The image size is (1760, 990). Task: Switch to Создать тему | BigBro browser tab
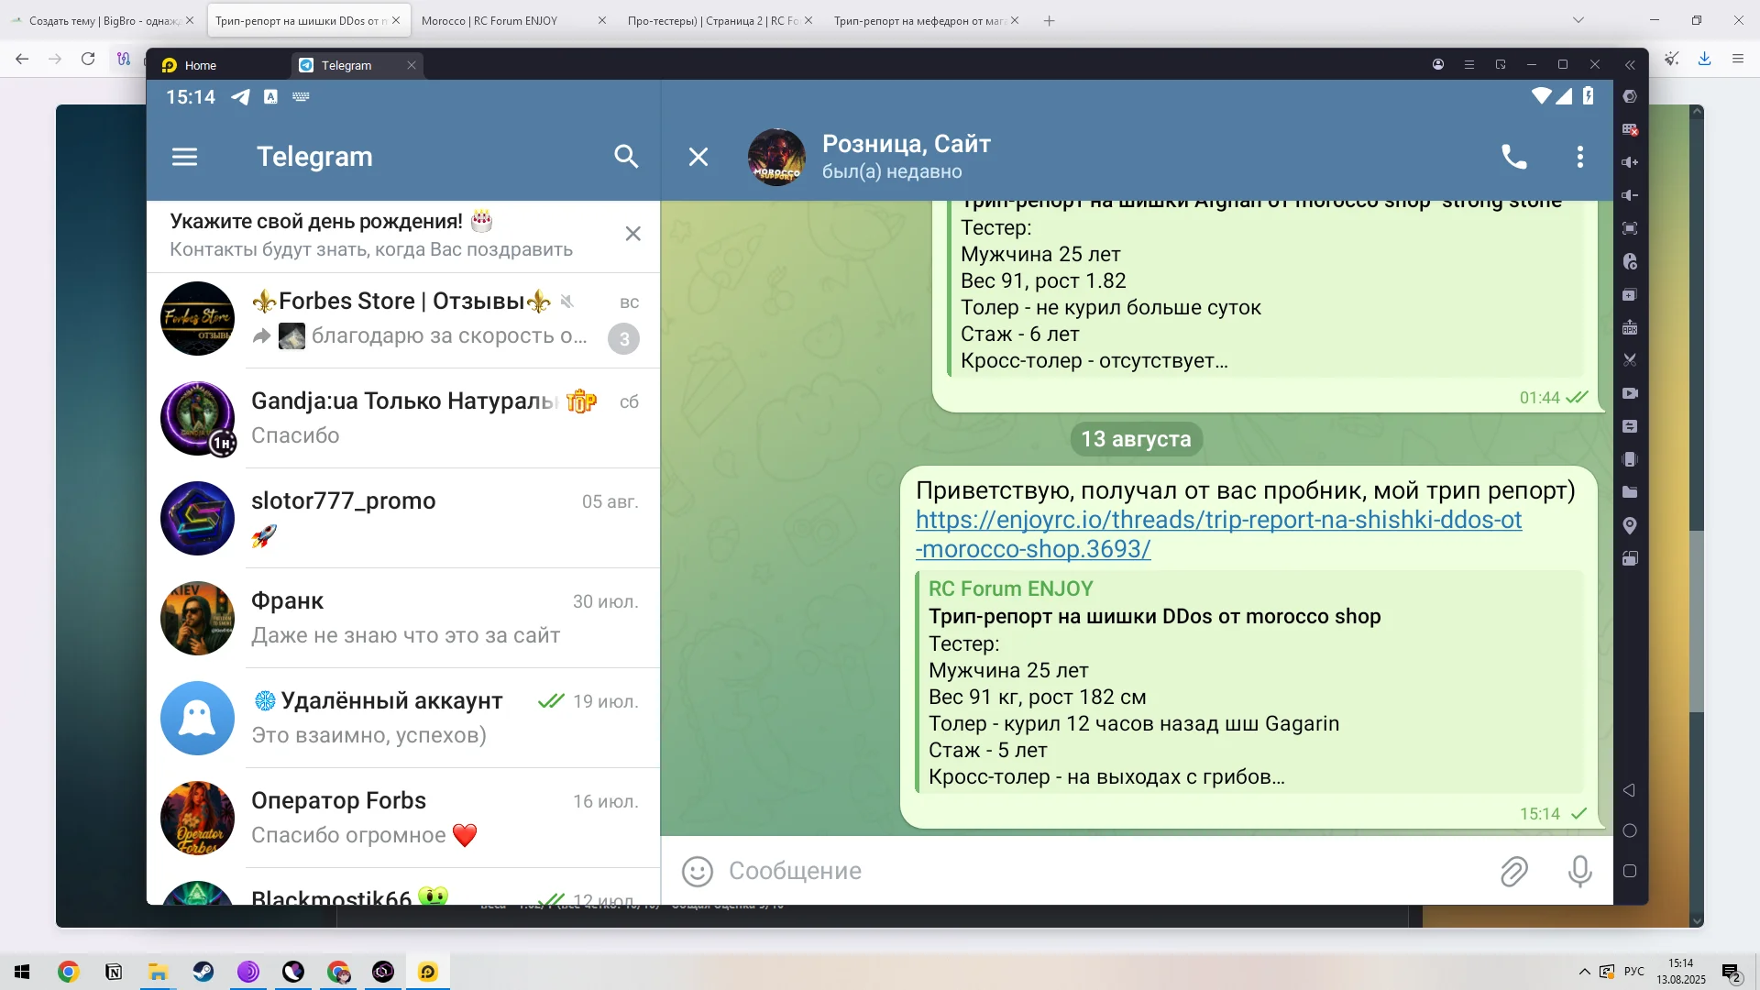101,20
